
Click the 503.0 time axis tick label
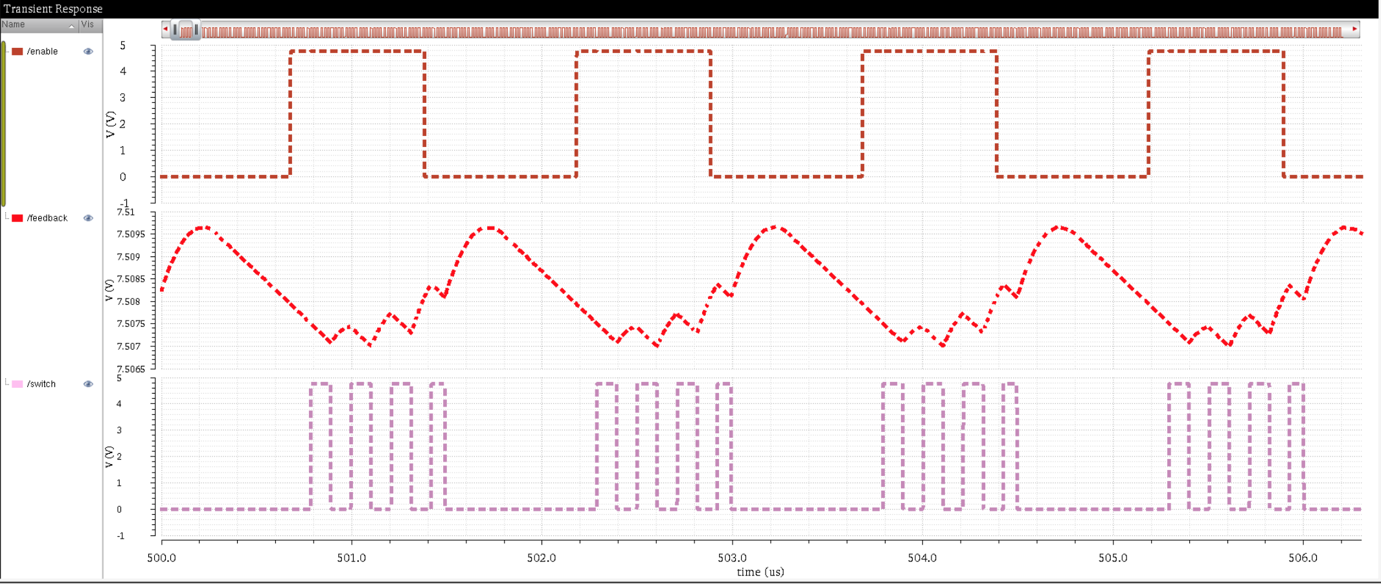[732, 558]
